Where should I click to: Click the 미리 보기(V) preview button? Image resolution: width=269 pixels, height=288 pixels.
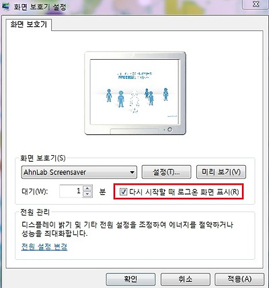point(221,172)
